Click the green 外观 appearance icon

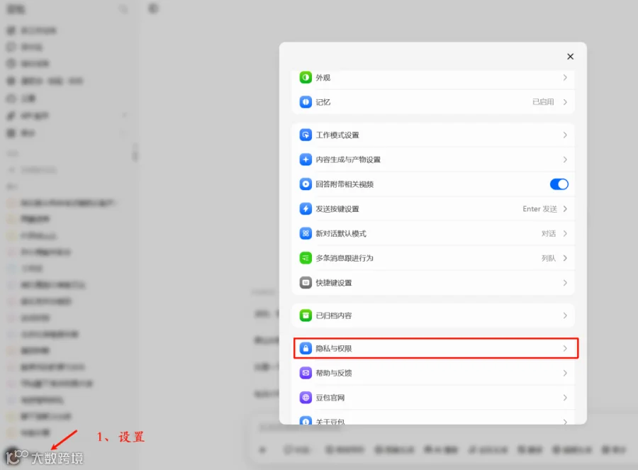coord(306,77)
